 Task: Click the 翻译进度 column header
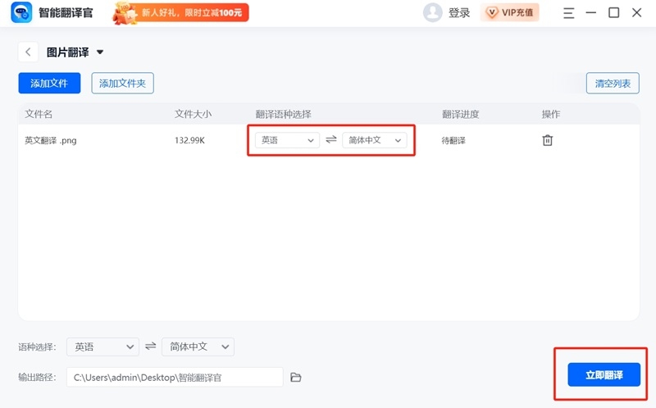[461, 114]
